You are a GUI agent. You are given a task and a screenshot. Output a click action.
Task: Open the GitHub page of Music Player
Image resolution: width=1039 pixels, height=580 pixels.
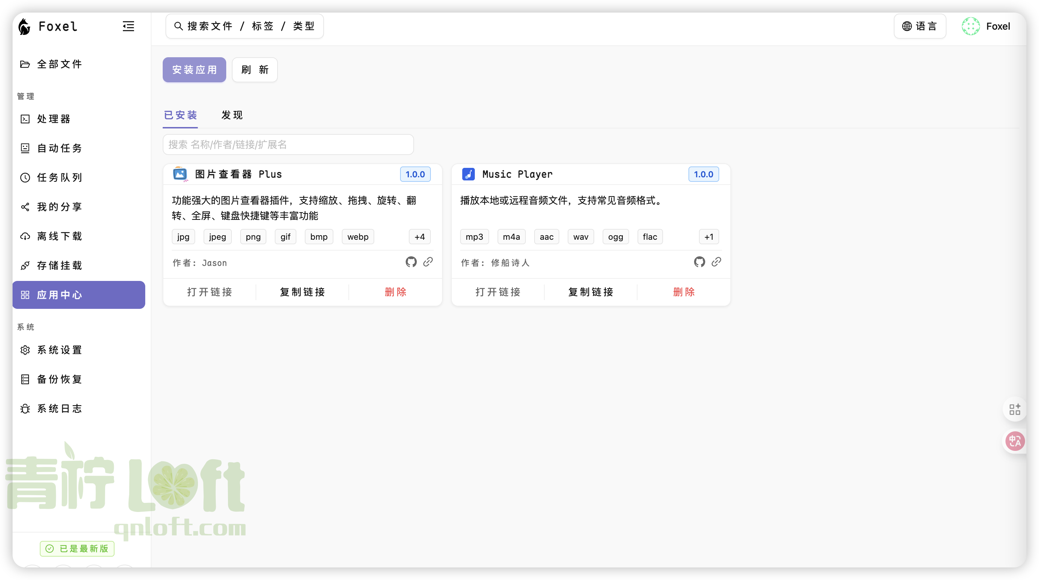[x=699, y=262]
